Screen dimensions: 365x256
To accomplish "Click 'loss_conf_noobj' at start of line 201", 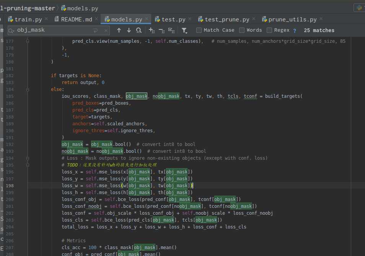I will point(81,206).
